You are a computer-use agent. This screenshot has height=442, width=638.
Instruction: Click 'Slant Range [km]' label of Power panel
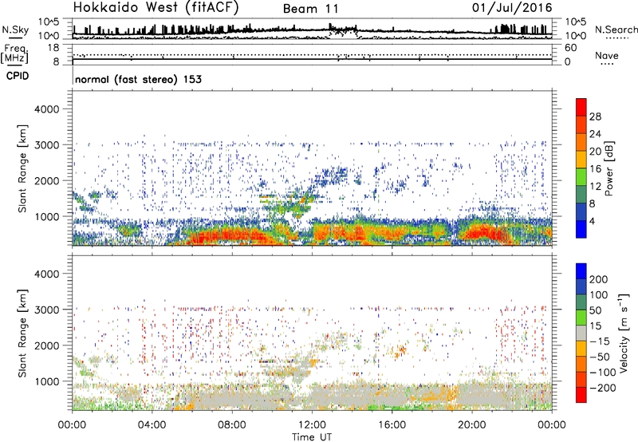click(22, 168)
